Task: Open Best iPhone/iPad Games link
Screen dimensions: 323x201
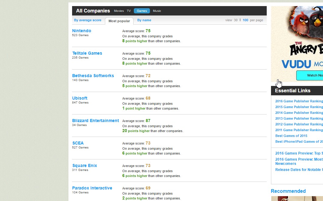Action: pyautogui.click(x=299, y=141)
